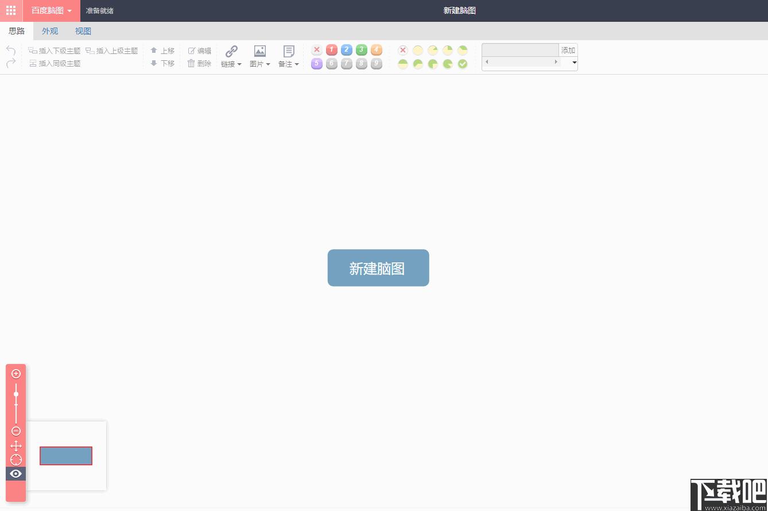Click the 编辑 edit button
768x511 pixels.
[x=200, y=51]
